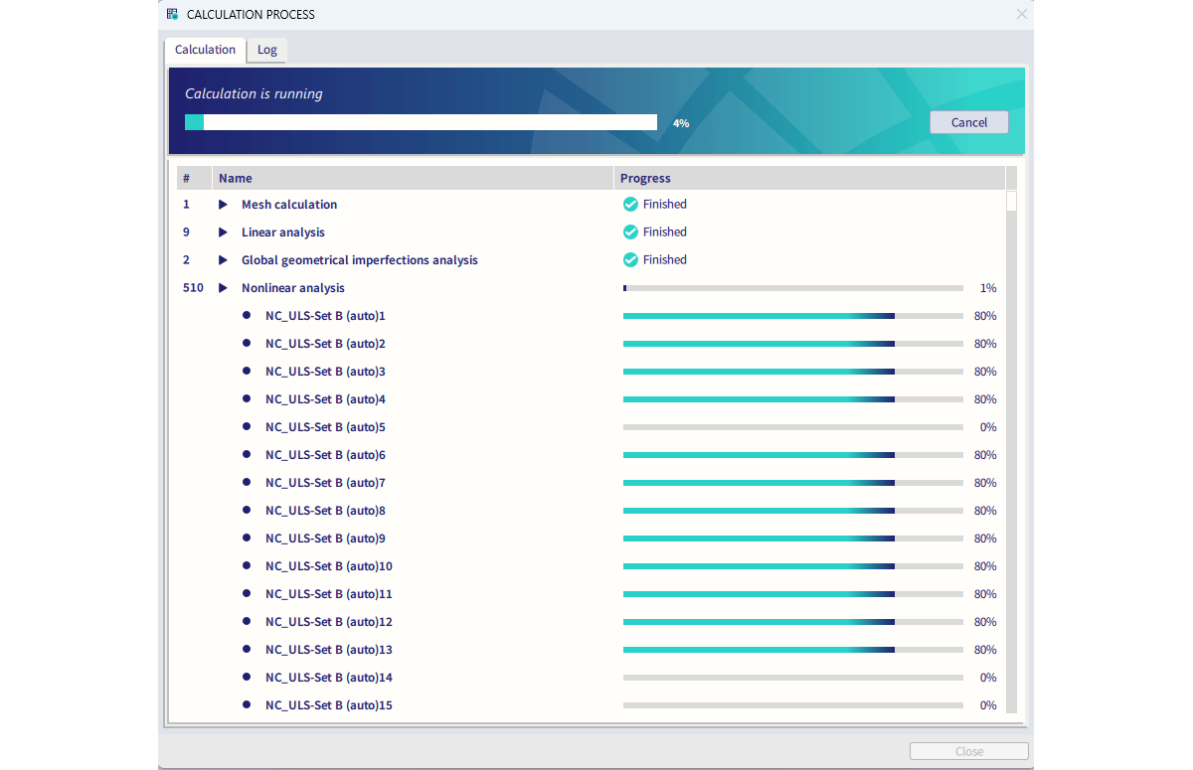Image resolution: width=1193 pixels, height=770 pixels.
Task: Click the vertical scrollbar of the task list
Action: [x=1010, y=199]
